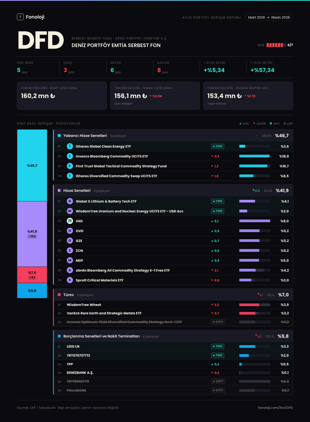Click the WisdomTree Wheat weight bar
This screenshot has height=422, width=310.
tap(255, 305)
